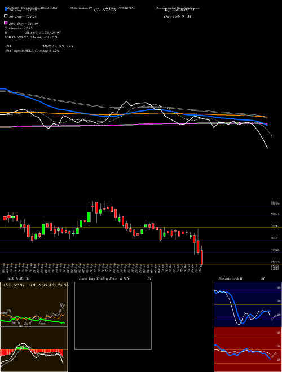Image resolution: width=282 pixels, height=372 pixels.
Task: Click the blue Stochastics indicator chart panel
Action: 248,304
